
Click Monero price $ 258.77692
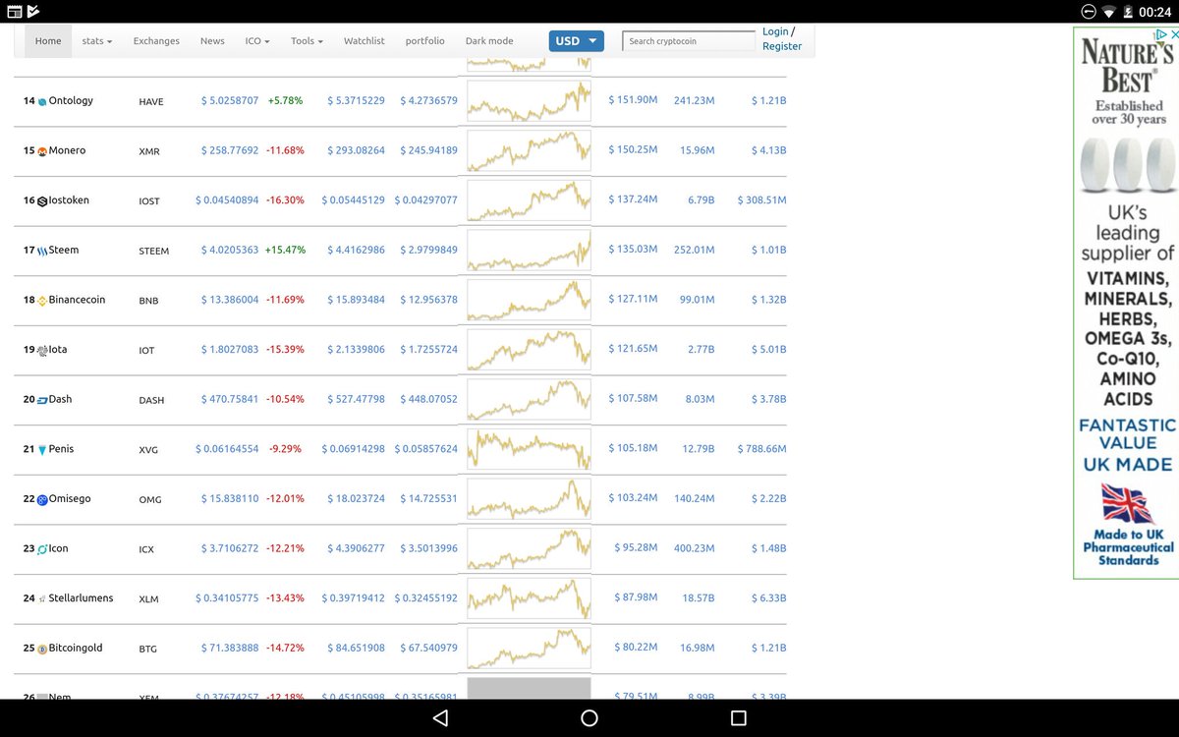pyautogui.click(x=230, y=150)
